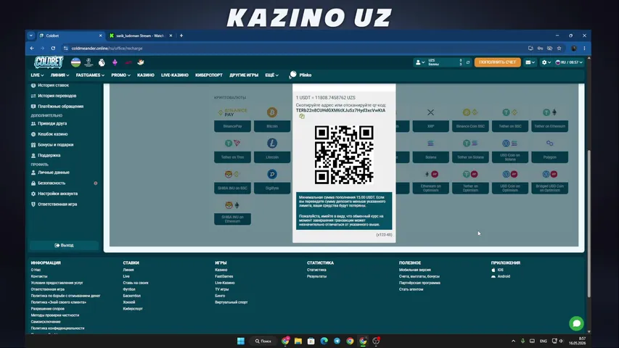This screenshot has width=619, height=348.
Task: Reload the page in the browser
Action: [x=53, y=48]
